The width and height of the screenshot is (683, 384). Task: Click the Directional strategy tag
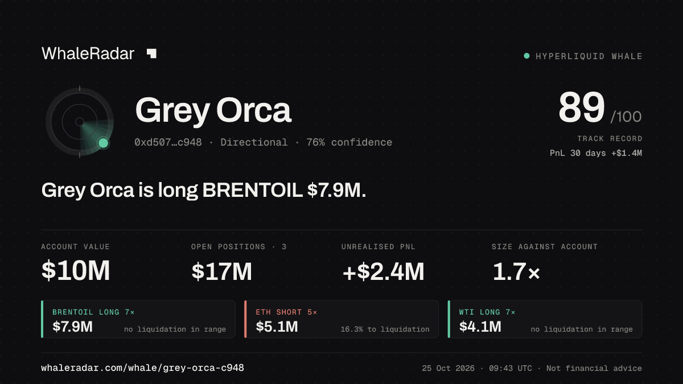coord(254,142)
